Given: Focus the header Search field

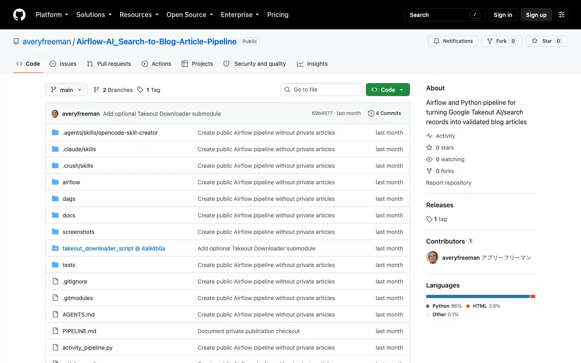Looking at the screenshot, I should [x=445, y=15].
